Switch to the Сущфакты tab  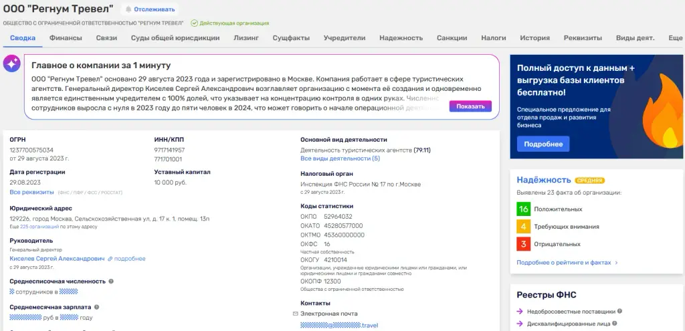tap(292, 38)
